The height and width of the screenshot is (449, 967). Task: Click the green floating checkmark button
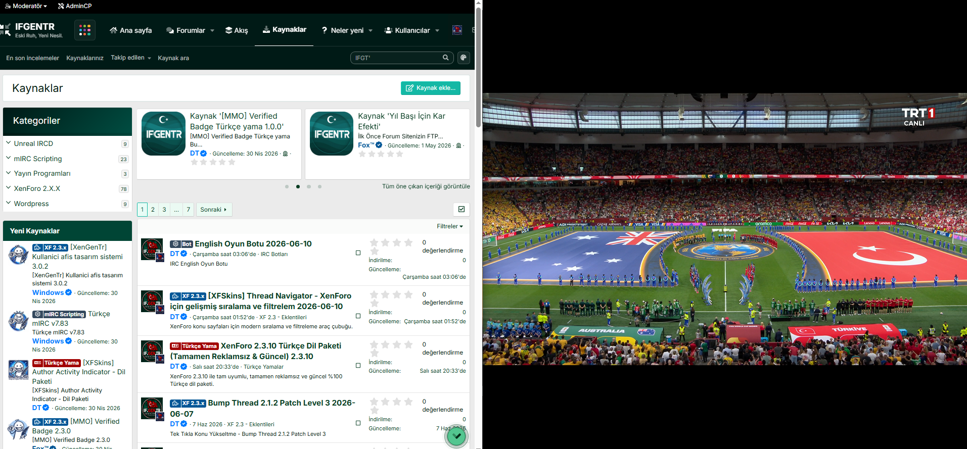(456, 436)
